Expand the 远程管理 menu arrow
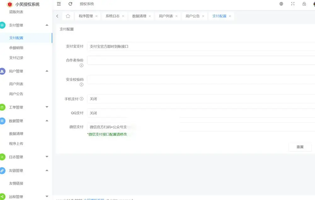This screenshot has height=200, width=315. 47,197
